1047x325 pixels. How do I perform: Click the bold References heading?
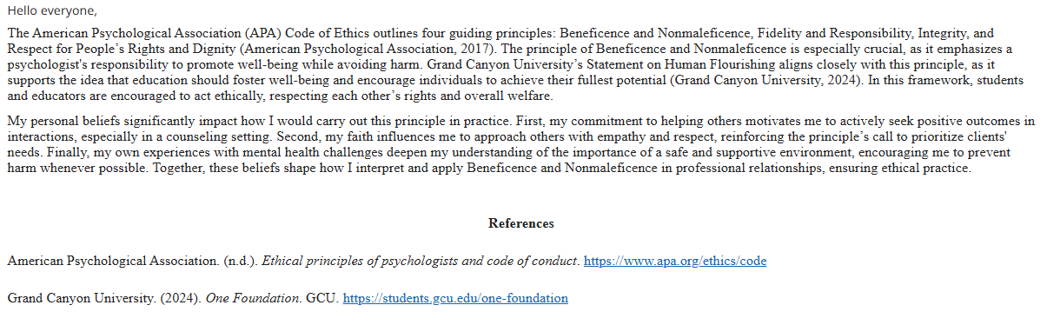tap(521, 223)
